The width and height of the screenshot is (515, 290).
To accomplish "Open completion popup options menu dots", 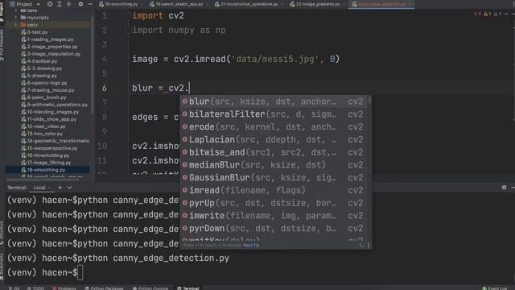I will (x=369, y=245).
